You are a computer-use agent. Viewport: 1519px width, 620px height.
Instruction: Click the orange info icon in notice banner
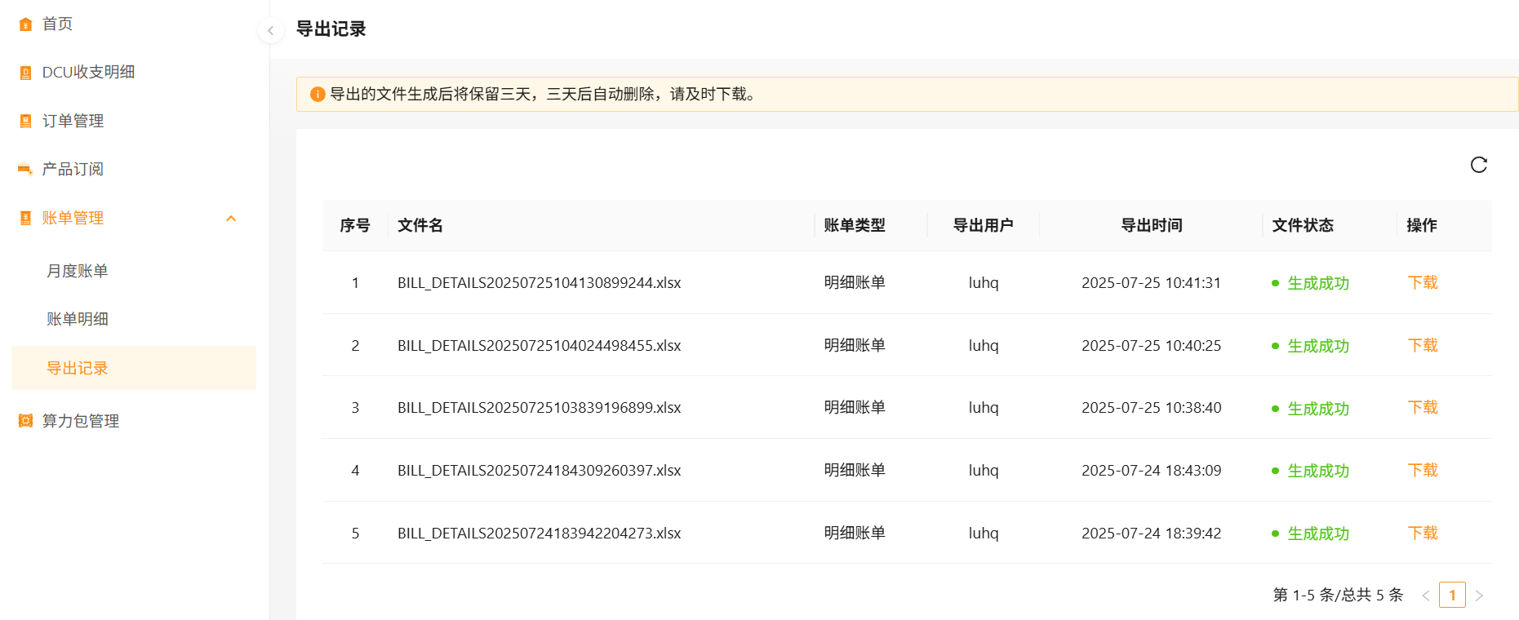click(318, 95)
